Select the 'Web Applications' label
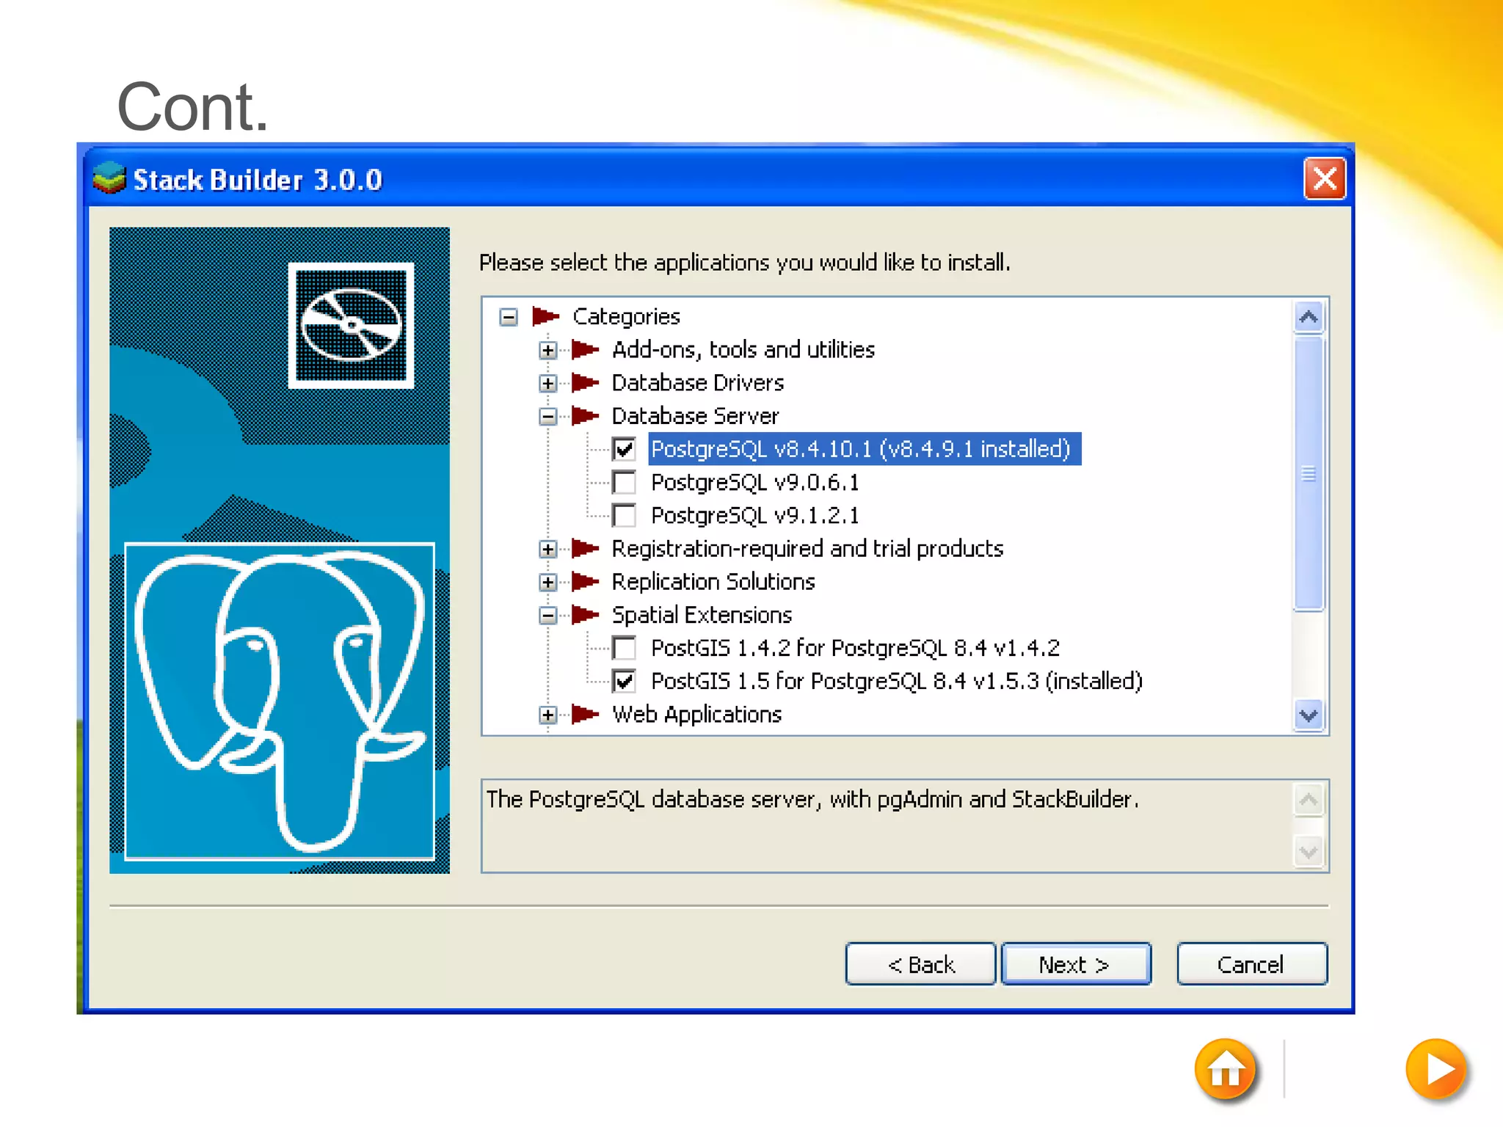The height and width of the screenshot is (1127, 1503). (x=697, y=714)
